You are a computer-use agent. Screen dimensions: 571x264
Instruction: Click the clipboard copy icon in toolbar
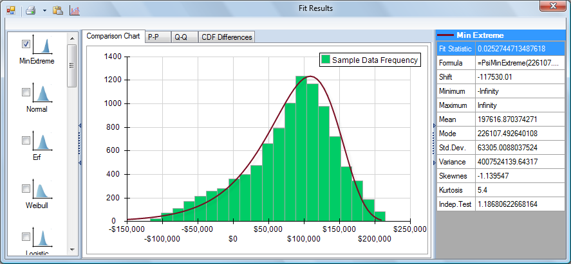point(58,10)
